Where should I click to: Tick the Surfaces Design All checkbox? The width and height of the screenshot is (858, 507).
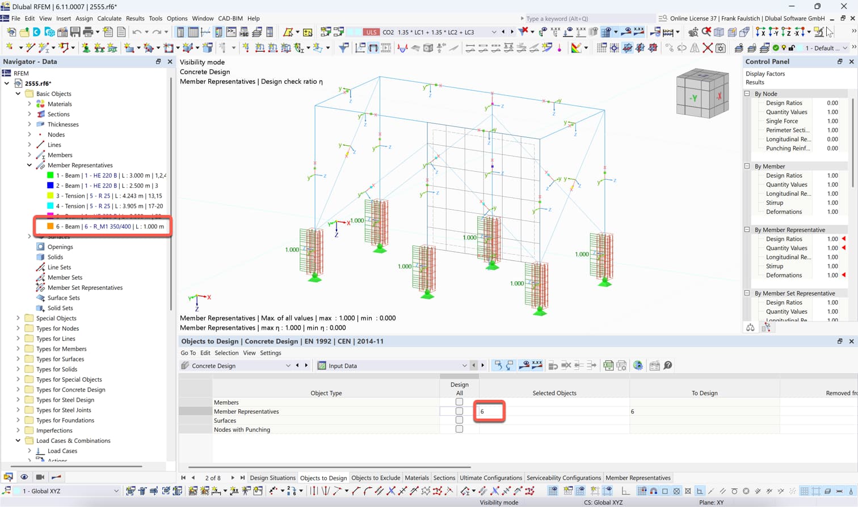[459, 420]
